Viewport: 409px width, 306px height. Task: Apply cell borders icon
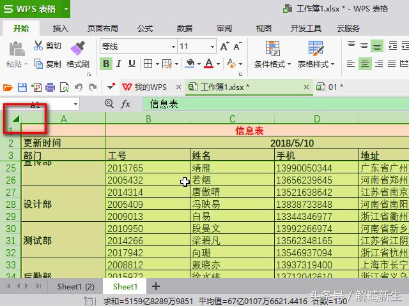[148, 64]
